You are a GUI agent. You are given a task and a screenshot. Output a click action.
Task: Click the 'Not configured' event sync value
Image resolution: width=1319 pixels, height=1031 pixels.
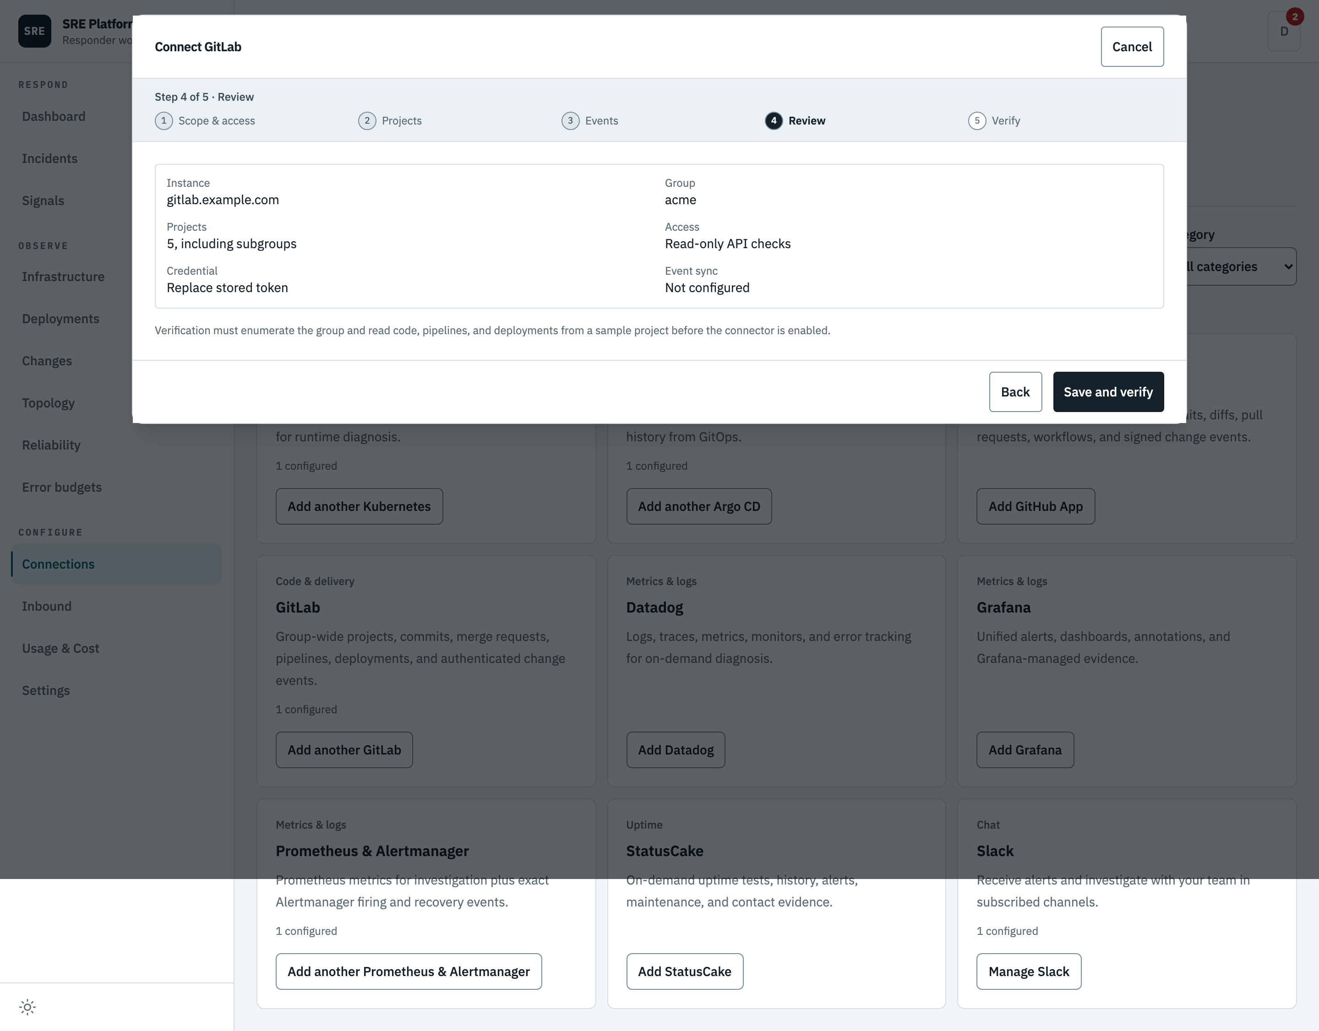[x=707, y=288]
